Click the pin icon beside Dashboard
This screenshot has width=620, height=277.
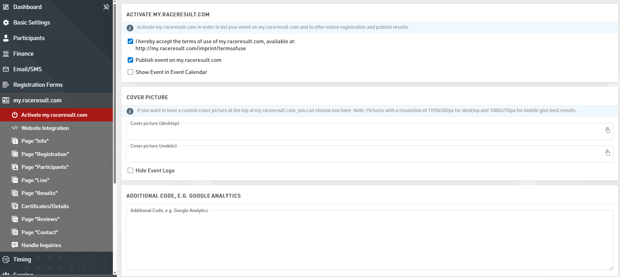coord(106,7)
